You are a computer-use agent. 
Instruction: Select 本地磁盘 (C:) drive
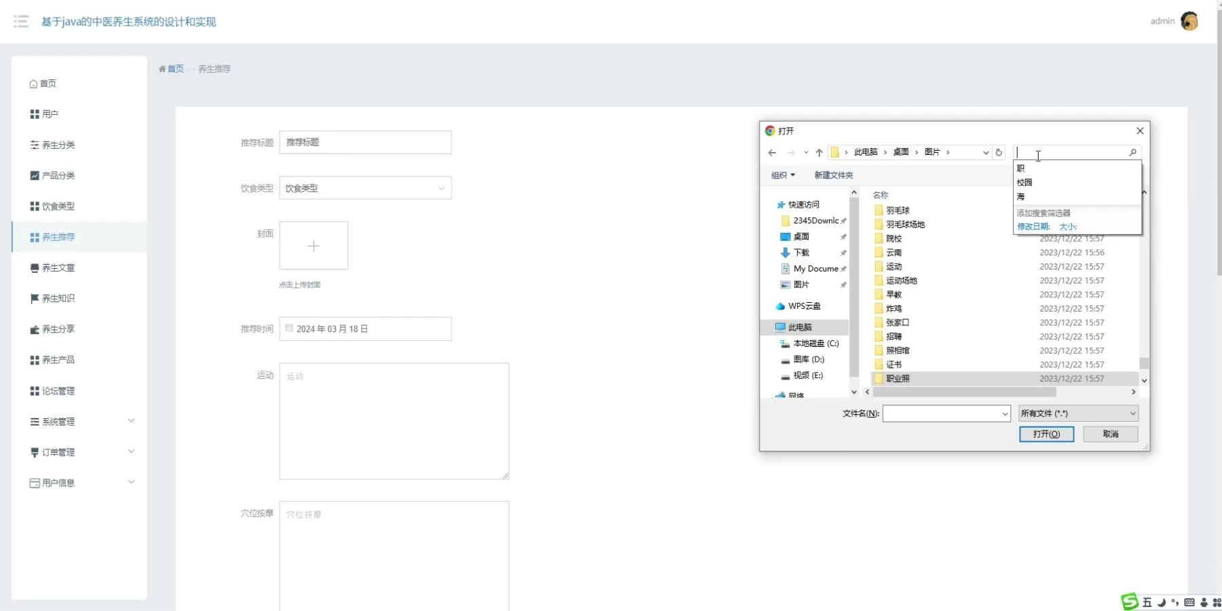(810, 344)
